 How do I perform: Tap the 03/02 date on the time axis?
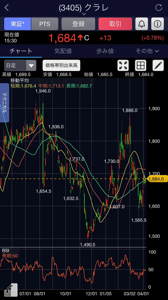(130, 293)
